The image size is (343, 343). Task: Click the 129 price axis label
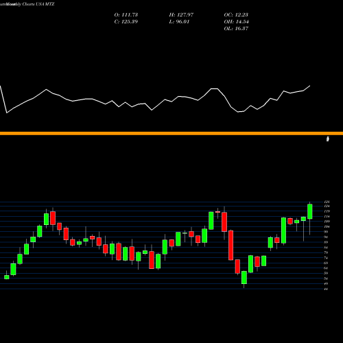pyautogui.click(x=327, y=202)
